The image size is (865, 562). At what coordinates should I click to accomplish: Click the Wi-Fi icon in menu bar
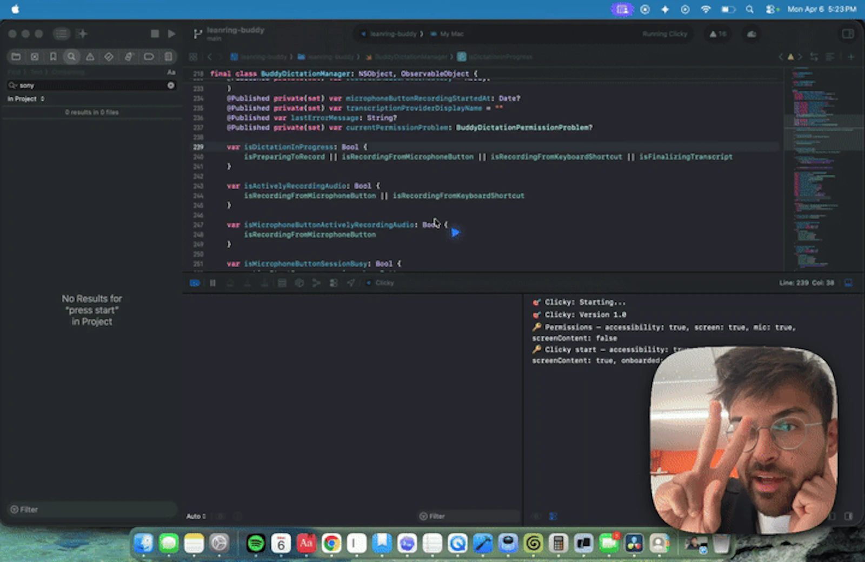[706, 9]
